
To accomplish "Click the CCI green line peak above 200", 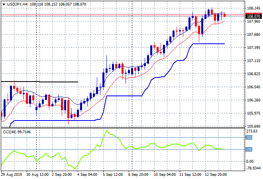I will 107,131.
